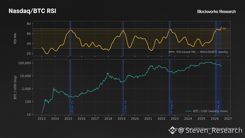Click the 2019 x-axis tick label
Screen dimensions: 245x138
[x=121, y=118]
